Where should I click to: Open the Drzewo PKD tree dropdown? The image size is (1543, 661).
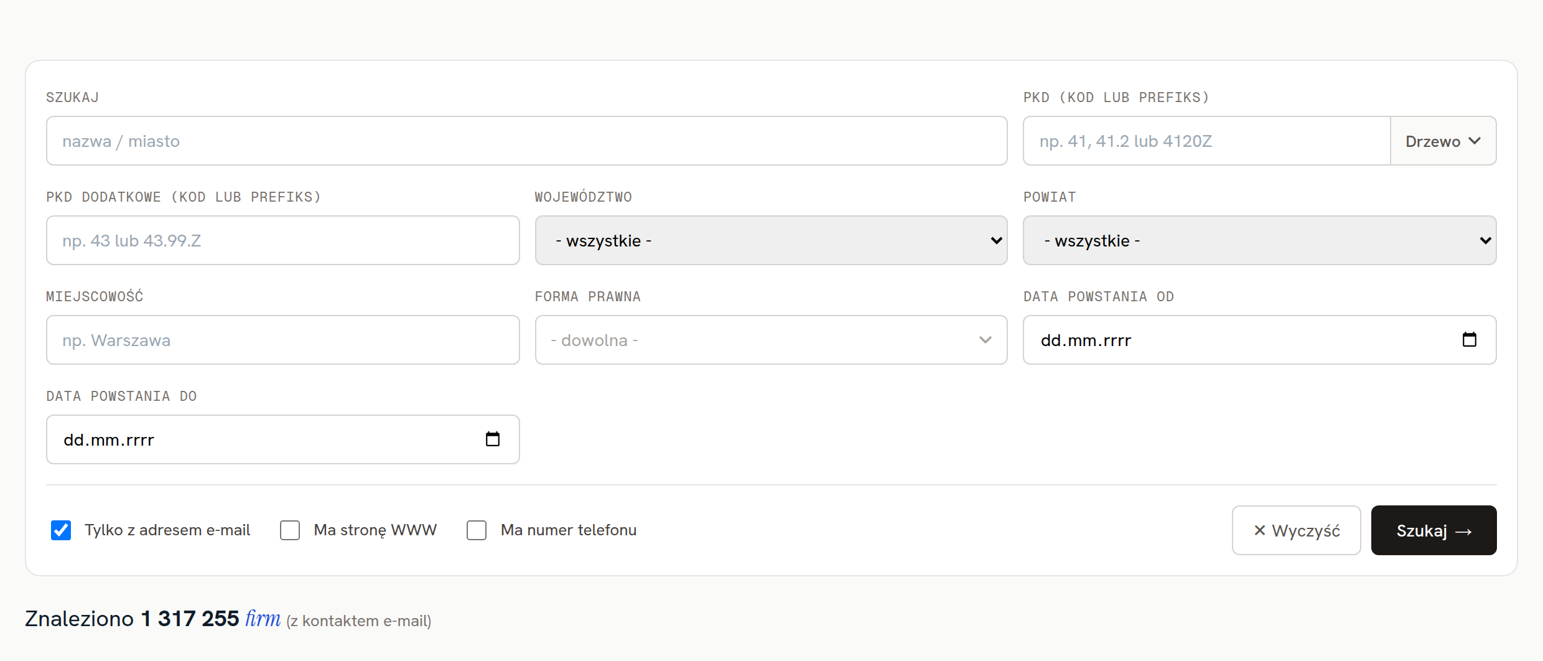[x=1443, y=141]
